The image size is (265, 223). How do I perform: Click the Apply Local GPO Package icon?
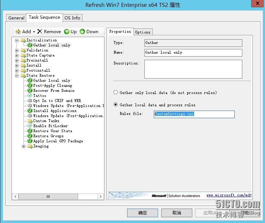point(30,141)
